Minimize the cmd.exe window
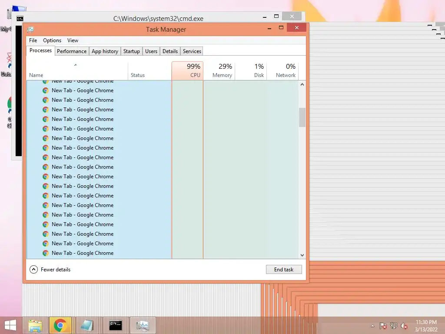This screenshot has height=334, width=445. [265, 17]
